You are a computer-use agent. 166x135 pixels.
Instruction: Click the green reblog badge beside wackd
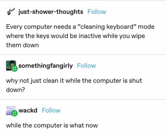tap(15, 113)
